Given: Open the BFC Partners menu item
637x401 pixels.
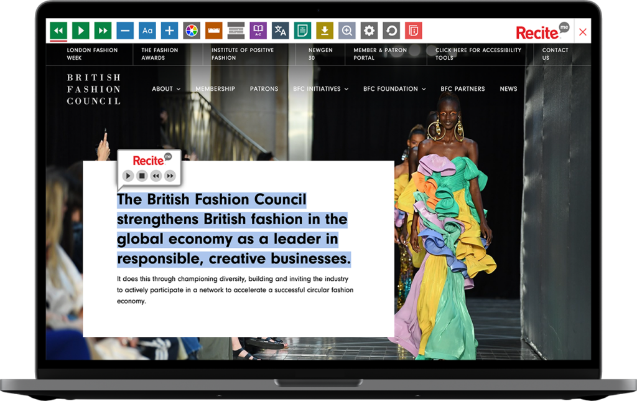Looking at the screenshot, I should pos(463,88).
